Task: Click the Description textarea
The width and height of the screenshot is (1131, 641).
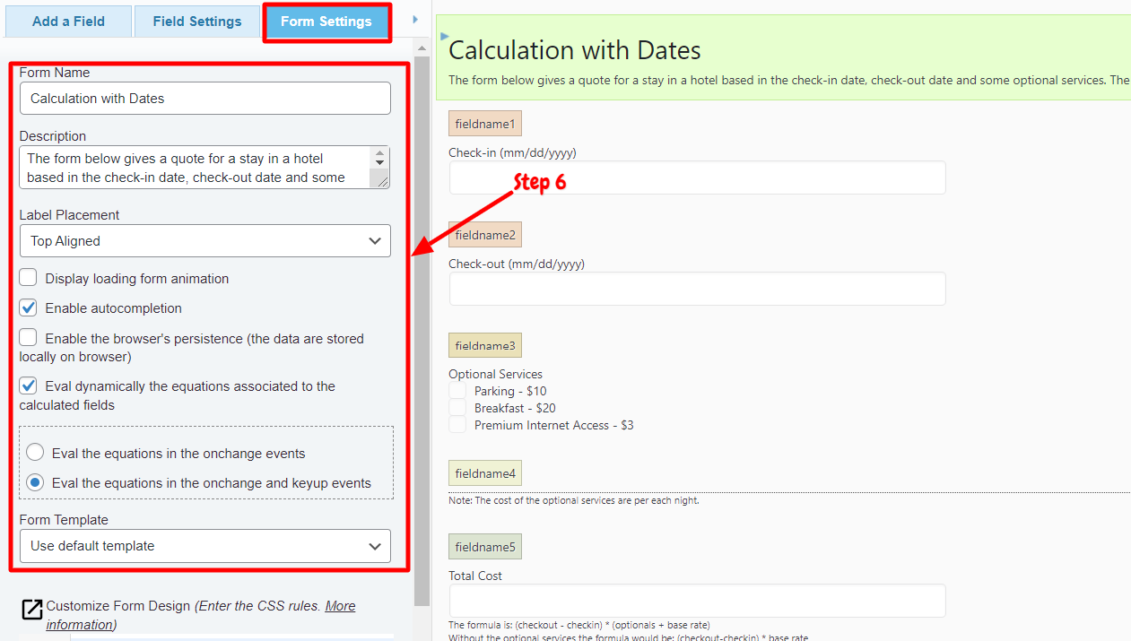Action: 205,168
